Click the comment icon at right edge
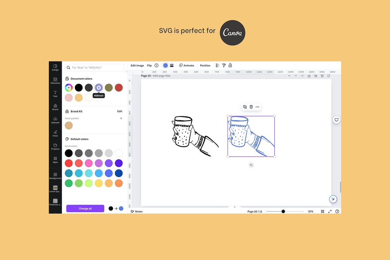390x260 pixels. tap(336, 120)
